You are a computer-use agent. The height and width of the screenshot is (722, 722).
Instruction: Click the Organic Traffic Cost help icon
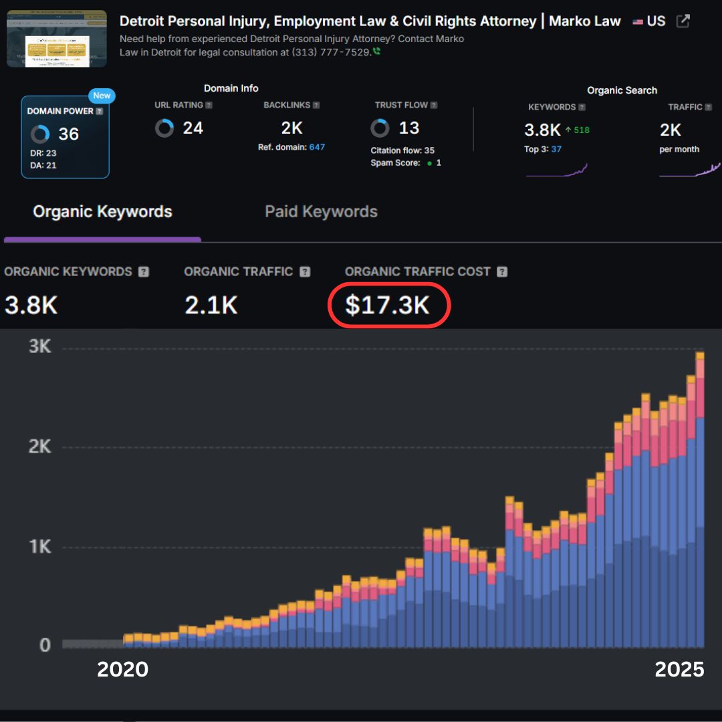point(502,271)
